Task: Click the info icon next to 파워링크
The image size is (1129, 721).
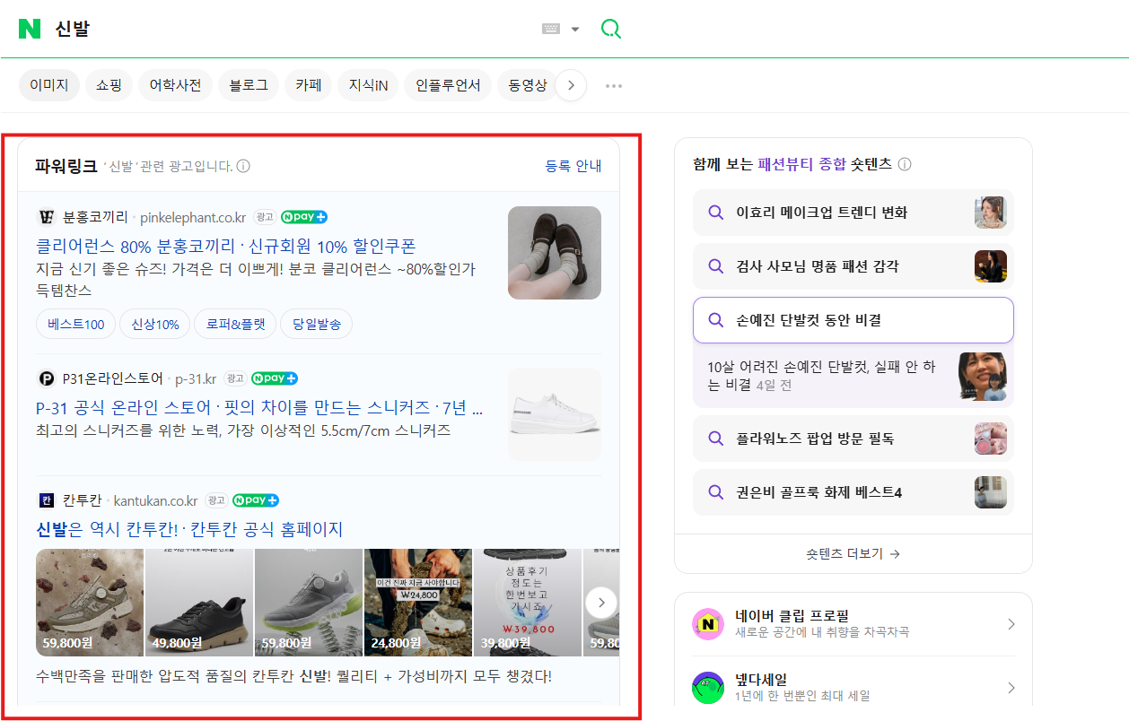Action: point(242,166)
